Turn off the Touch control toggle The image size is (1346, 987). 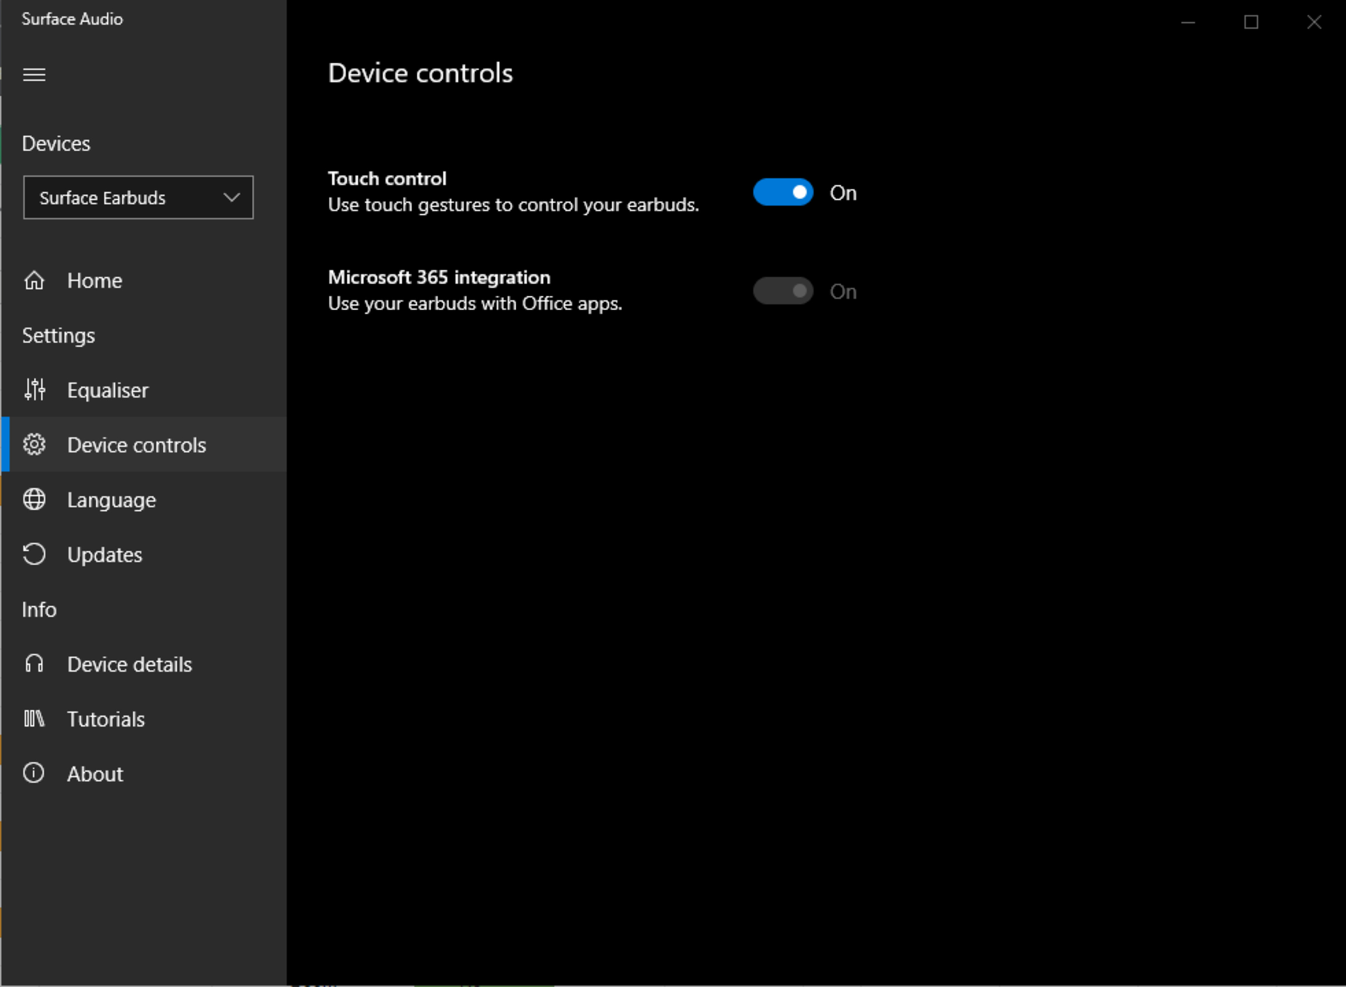tap(783, 192)
